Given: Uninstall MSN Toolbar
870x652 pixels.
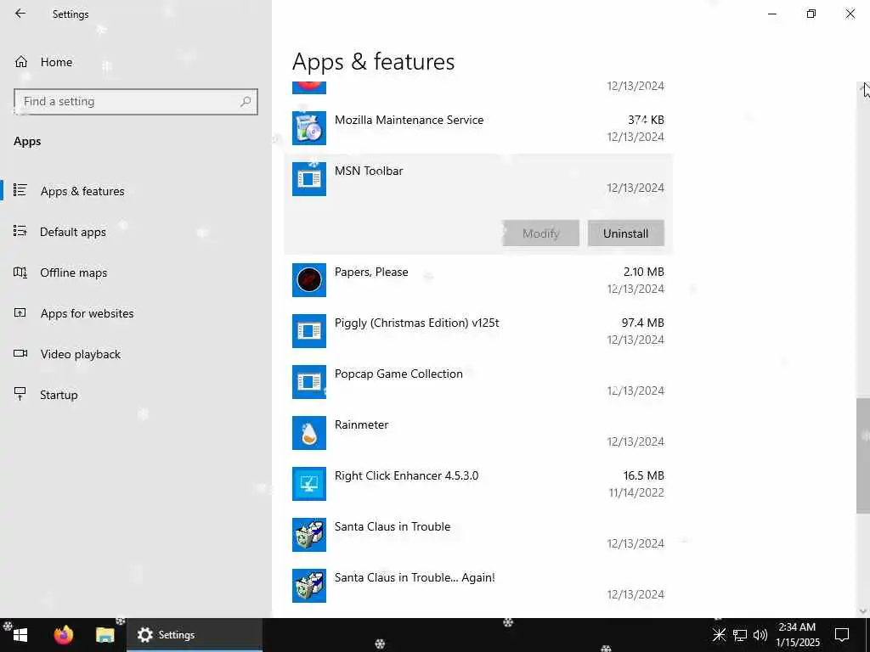Looking at the screenshot, I should pos(626,233).
